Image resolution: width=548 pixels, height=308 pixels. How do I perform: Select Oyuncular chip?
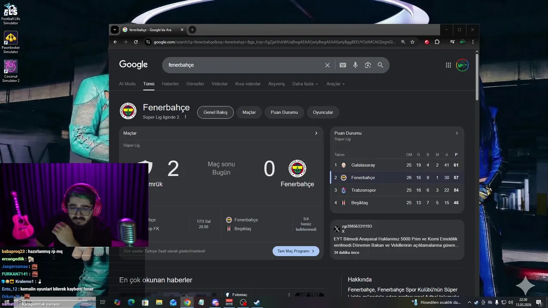coord(323,112)
